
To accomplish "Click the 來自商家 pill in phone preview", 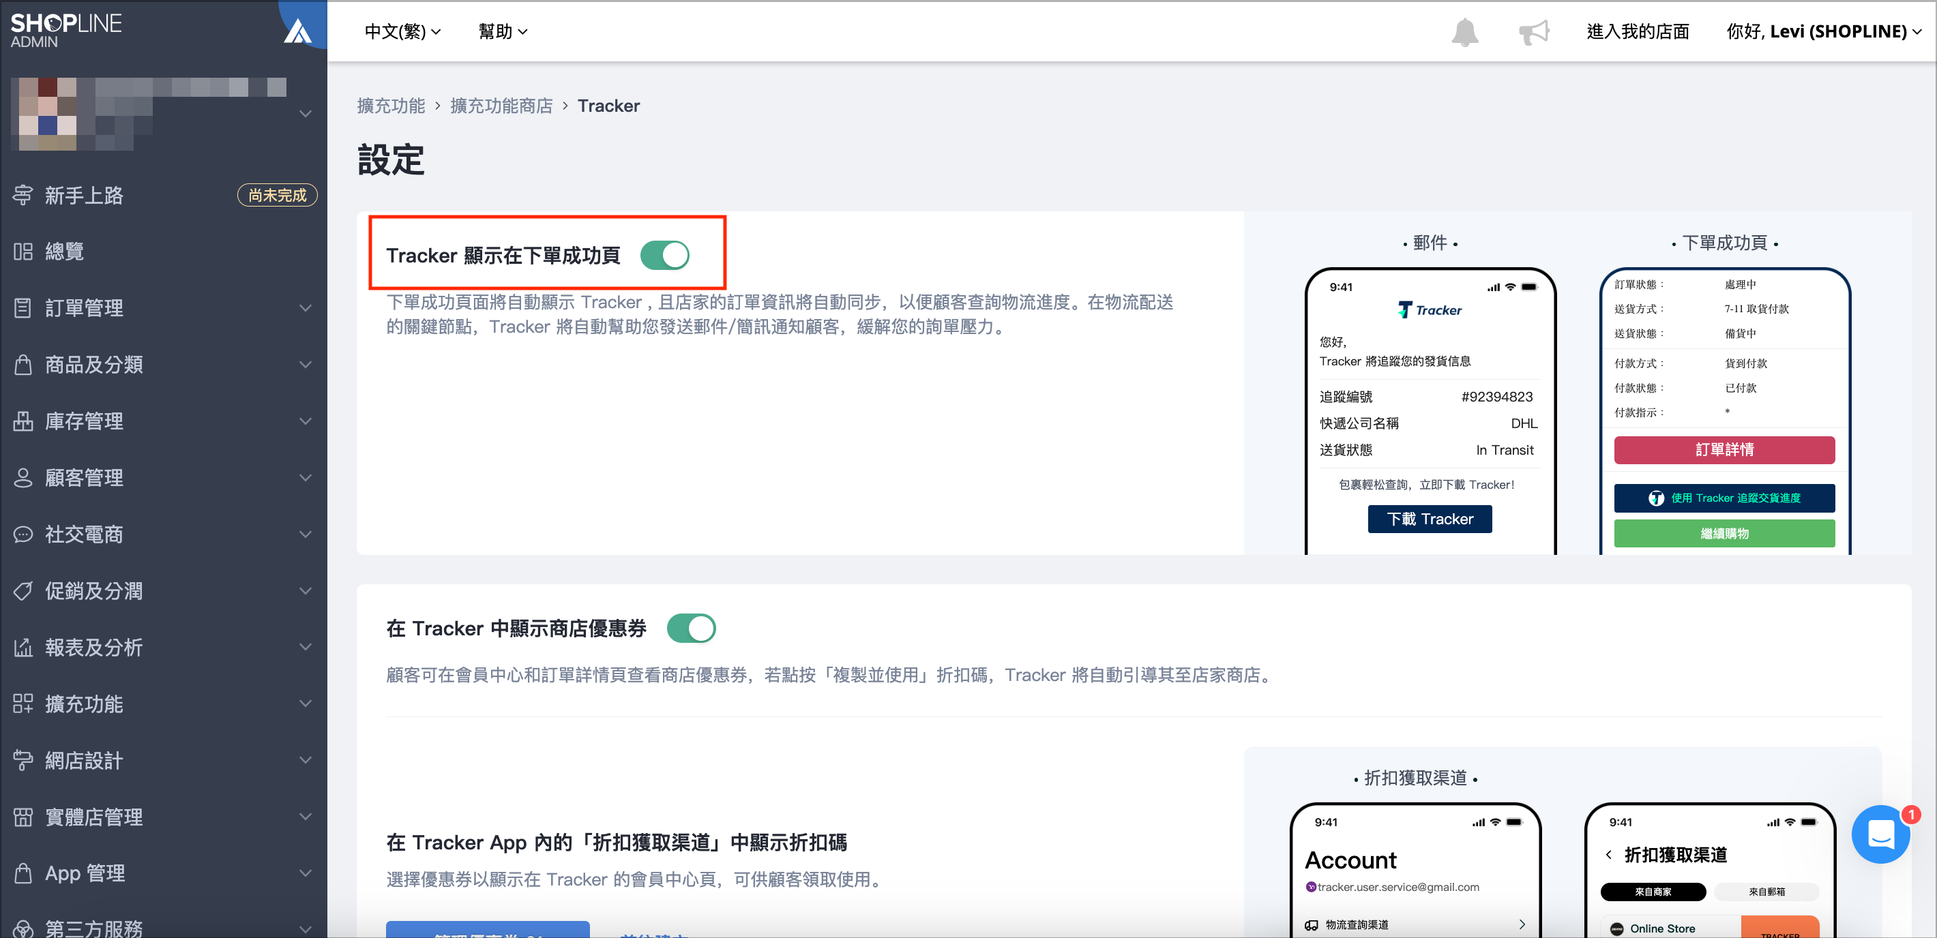I will click(1653, 892).
